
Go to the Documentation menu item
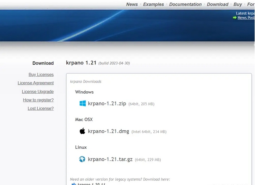[185, 4]
